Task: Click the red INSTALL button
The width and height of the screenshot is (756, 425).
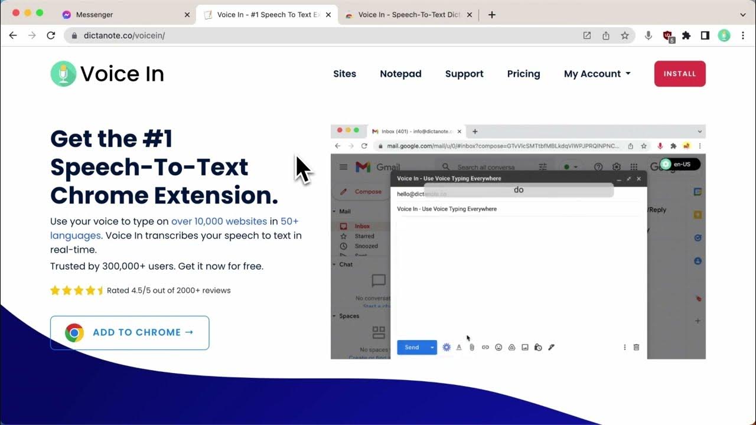Action: (680, 74)
